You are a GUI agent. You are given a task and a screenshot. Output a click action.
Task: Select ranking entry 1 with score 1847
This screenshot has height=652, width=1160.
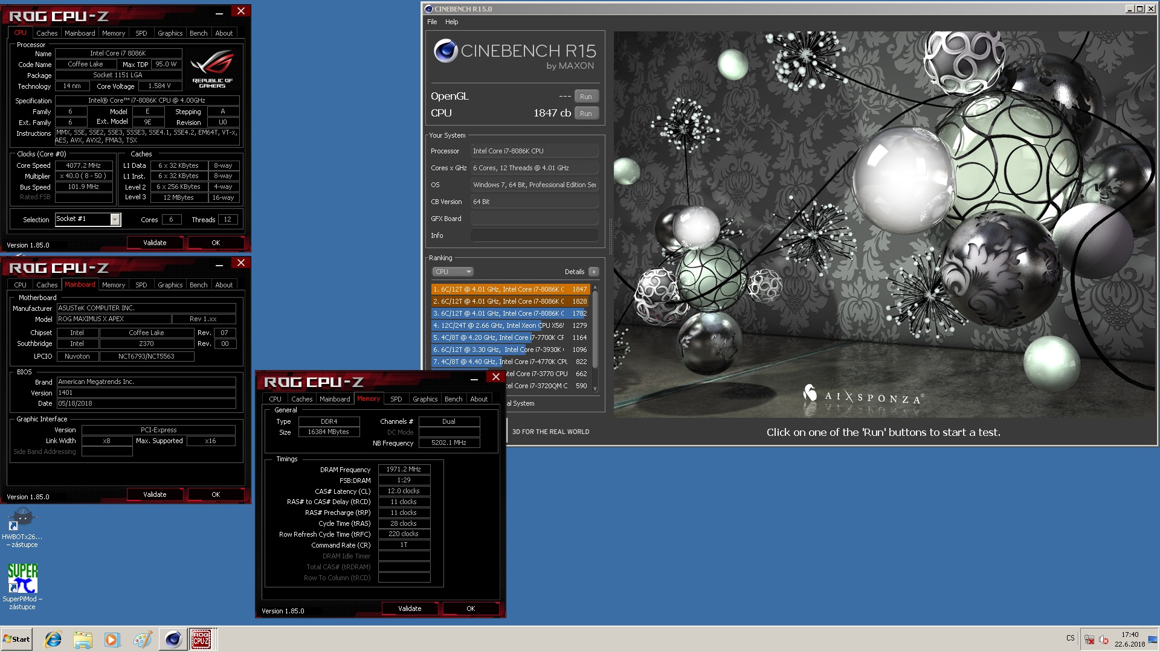point(510,289)
